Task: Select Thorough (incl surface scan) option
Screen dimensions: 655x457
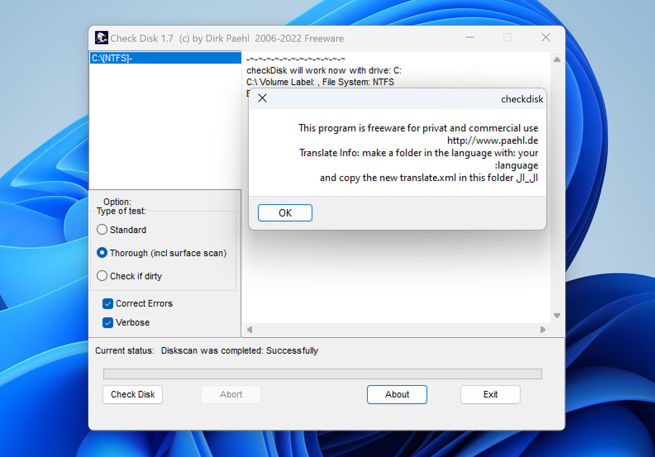Action: (x=102, y=253)
